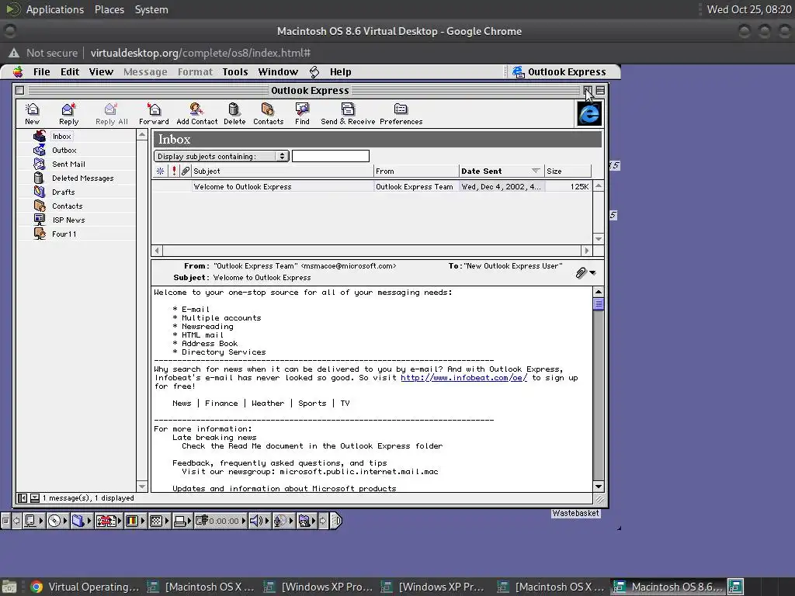Viewport: 795px width, 596px height.
Task: Collapse the Outlook Express window shade
Action: point(600,90)
